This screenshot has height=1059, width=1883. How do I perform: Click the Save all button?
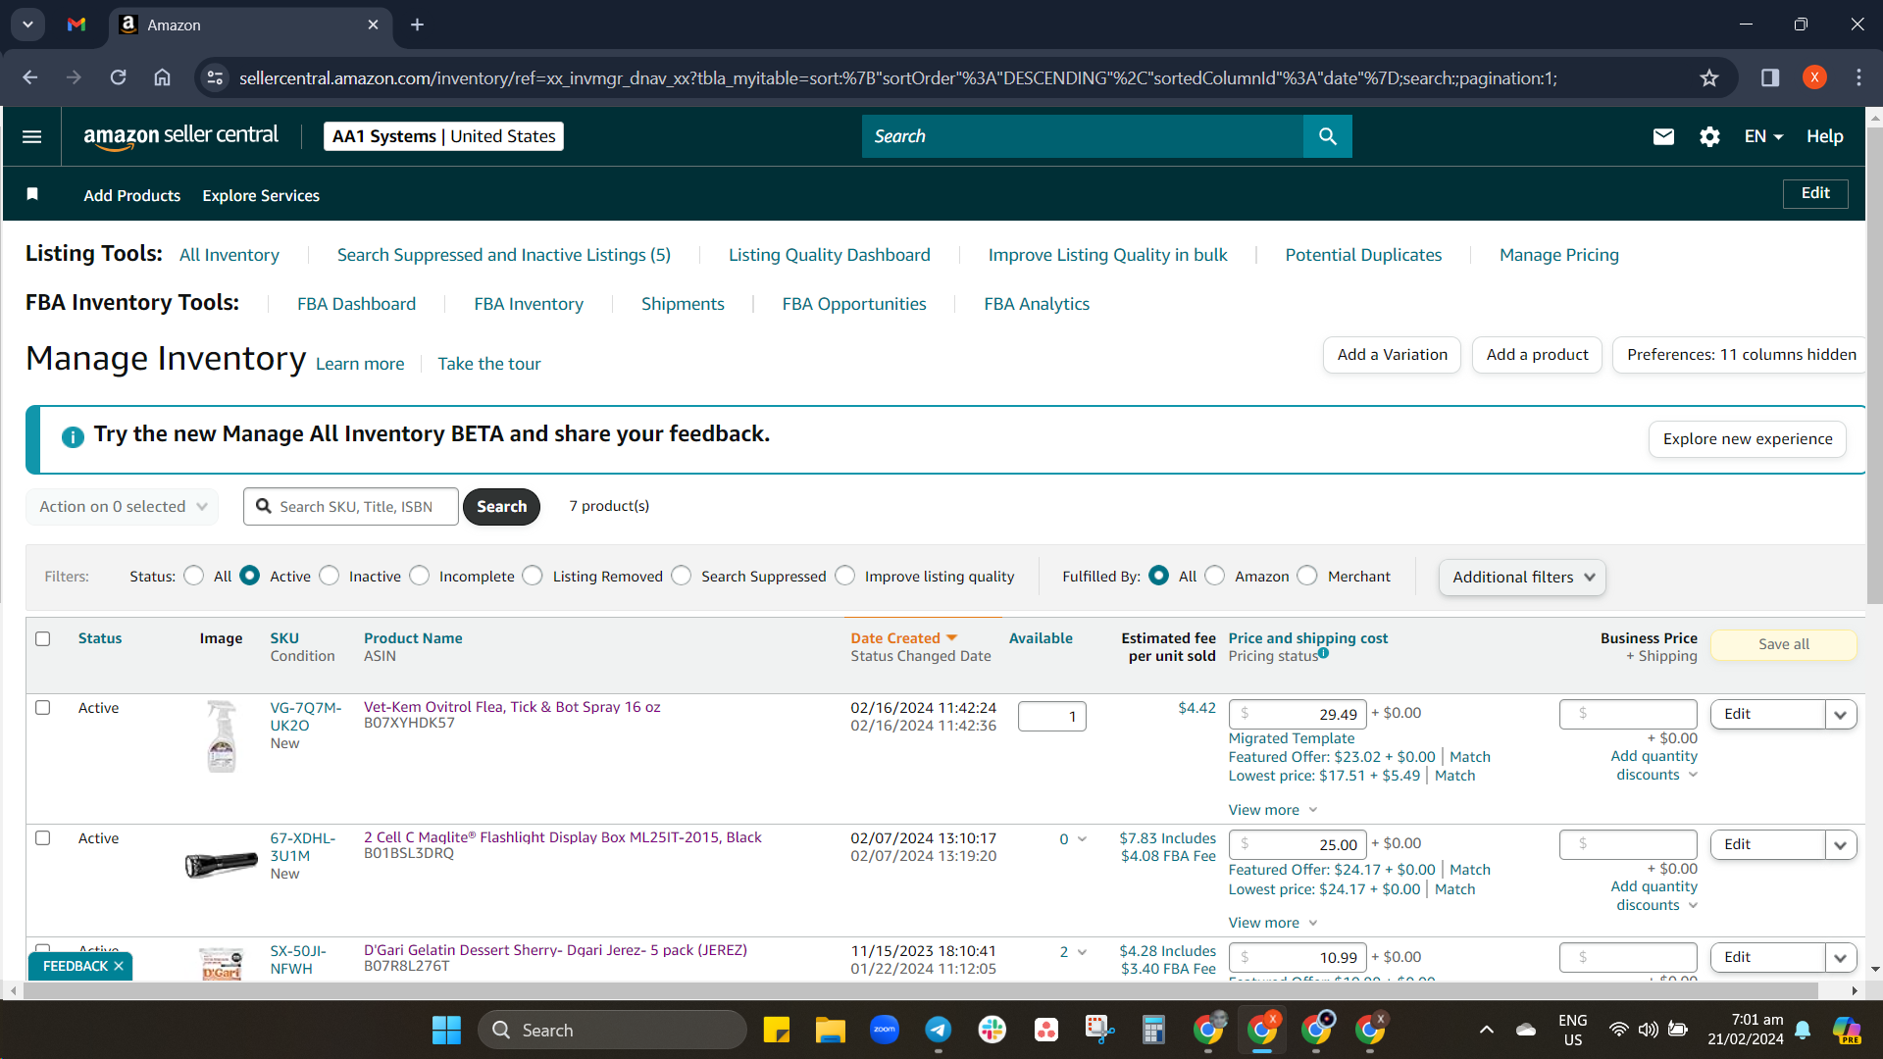[x=1784, y=644]
